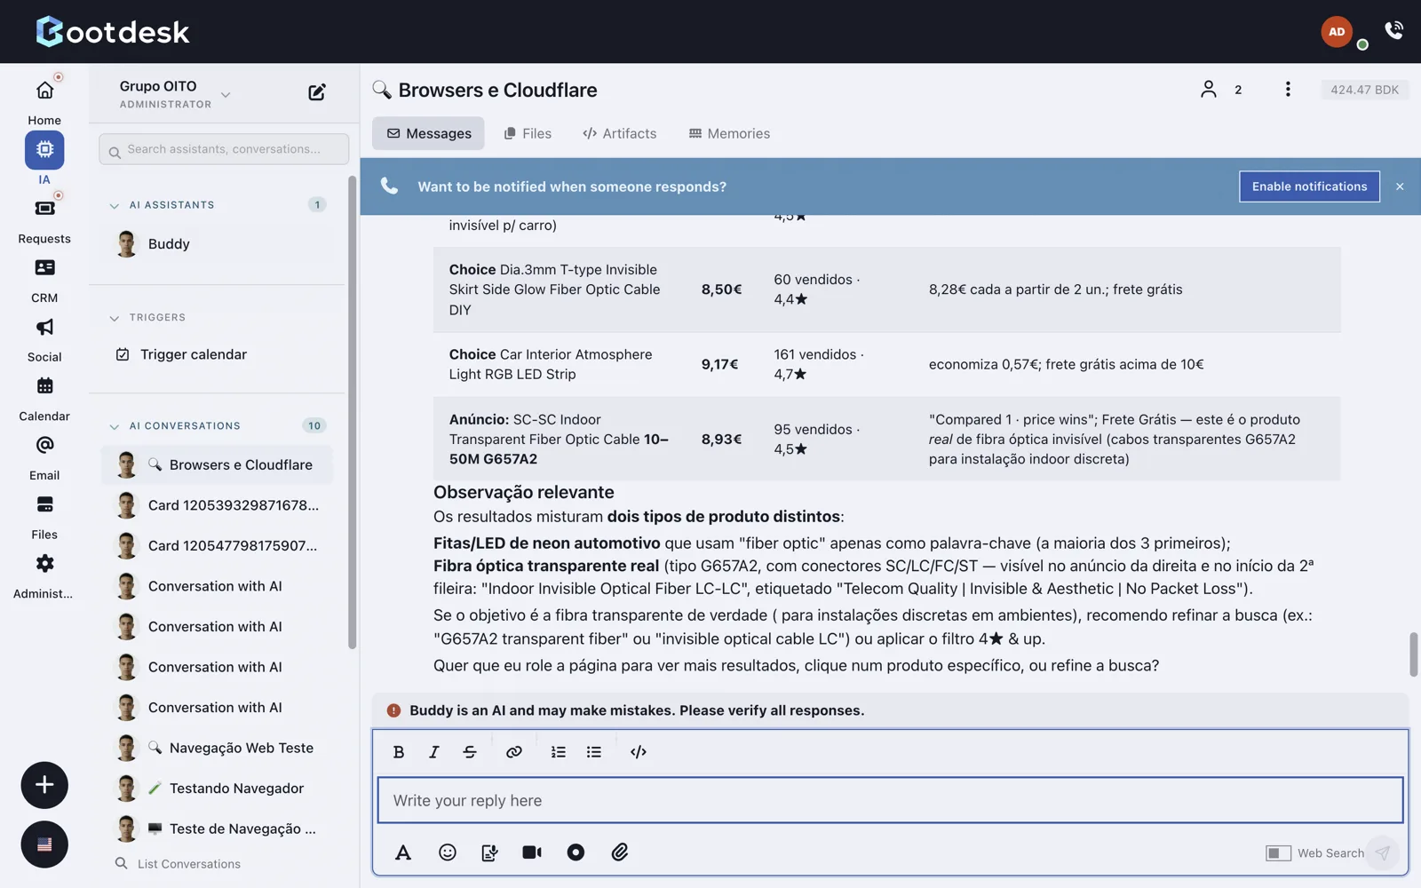Click the messages pane scrollbar thumb
Screen dimensions: 1421x888
pyautogui.click(x=1413, y=654)
